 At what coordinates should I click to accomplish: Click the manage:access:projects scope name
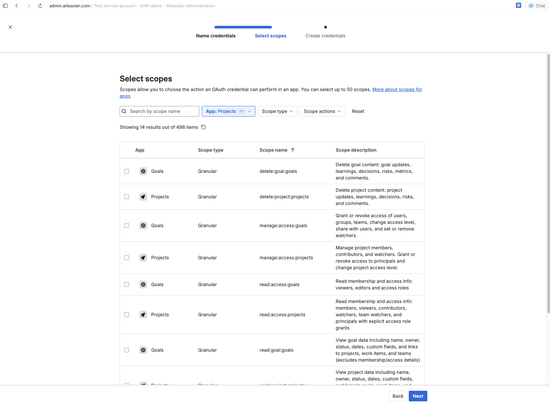[286, 258]
